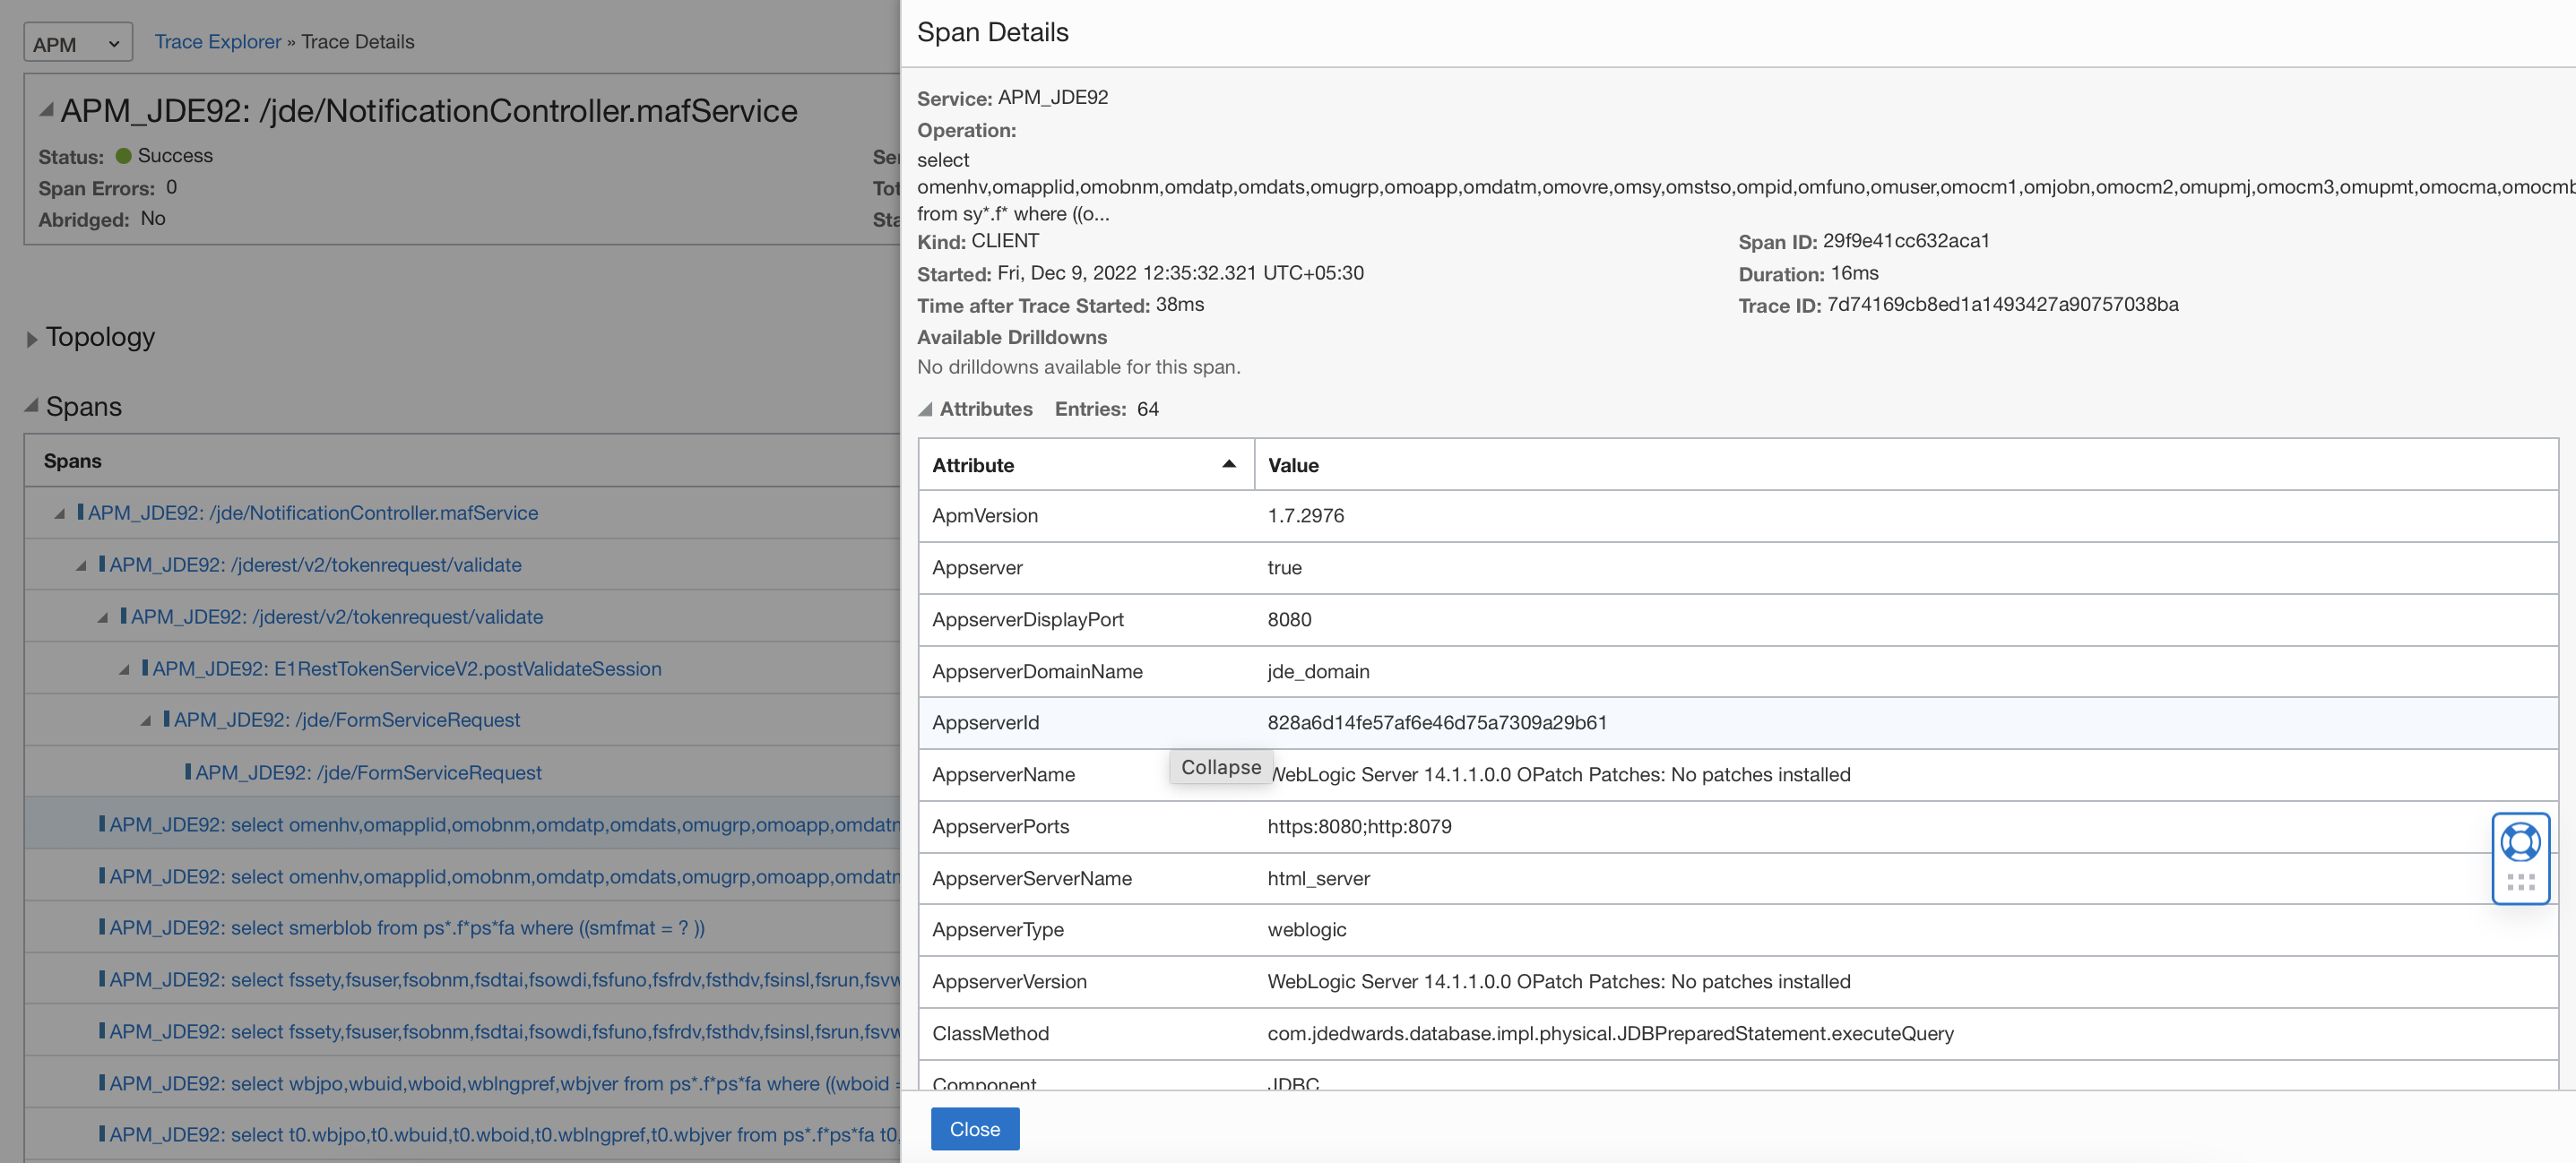Image resolution: width=2576 pixels, height=1163 pixels.
Task: Collapse the Attributes section triangle
Action: pos(925,409)
